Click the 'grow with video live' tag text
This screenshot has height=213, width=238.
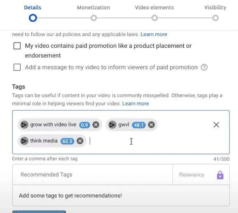point(53,124)
